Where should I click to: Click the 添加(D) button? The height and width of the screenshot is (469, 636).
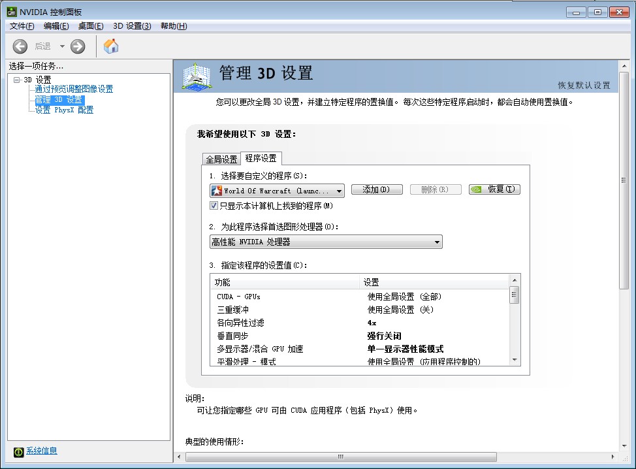(377, 189)
